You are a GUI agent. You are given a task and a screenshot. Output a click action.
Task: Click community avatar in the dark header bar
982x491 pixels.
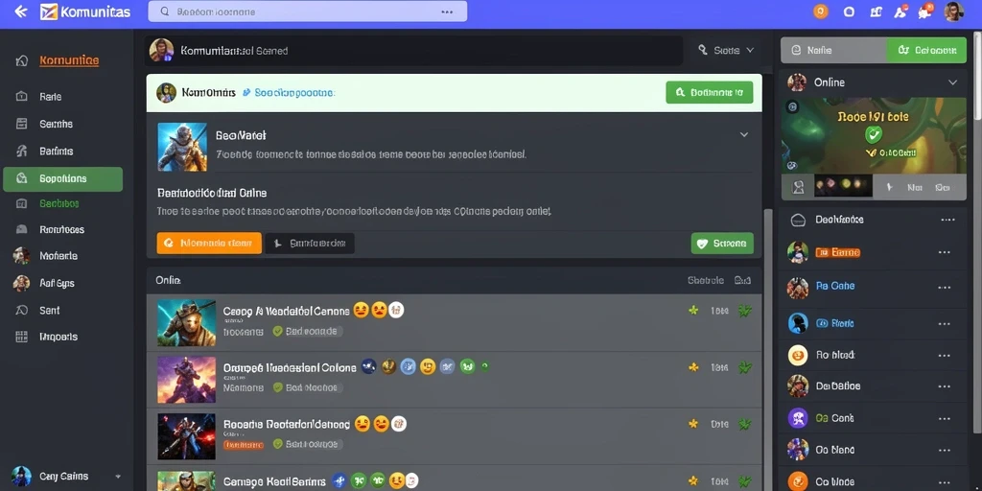click(161, 50)
